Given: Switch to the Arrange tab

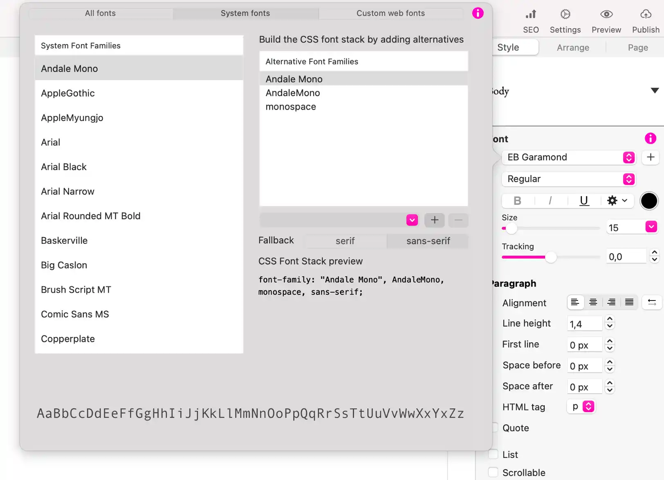Looking at the screenshot, I should 573,47.
